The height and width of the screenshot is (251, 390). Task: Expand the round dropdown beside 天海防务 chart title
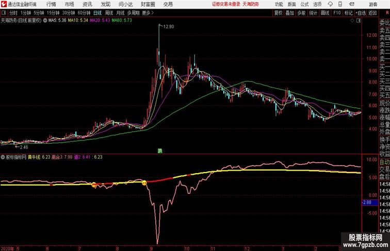[45, 21]
